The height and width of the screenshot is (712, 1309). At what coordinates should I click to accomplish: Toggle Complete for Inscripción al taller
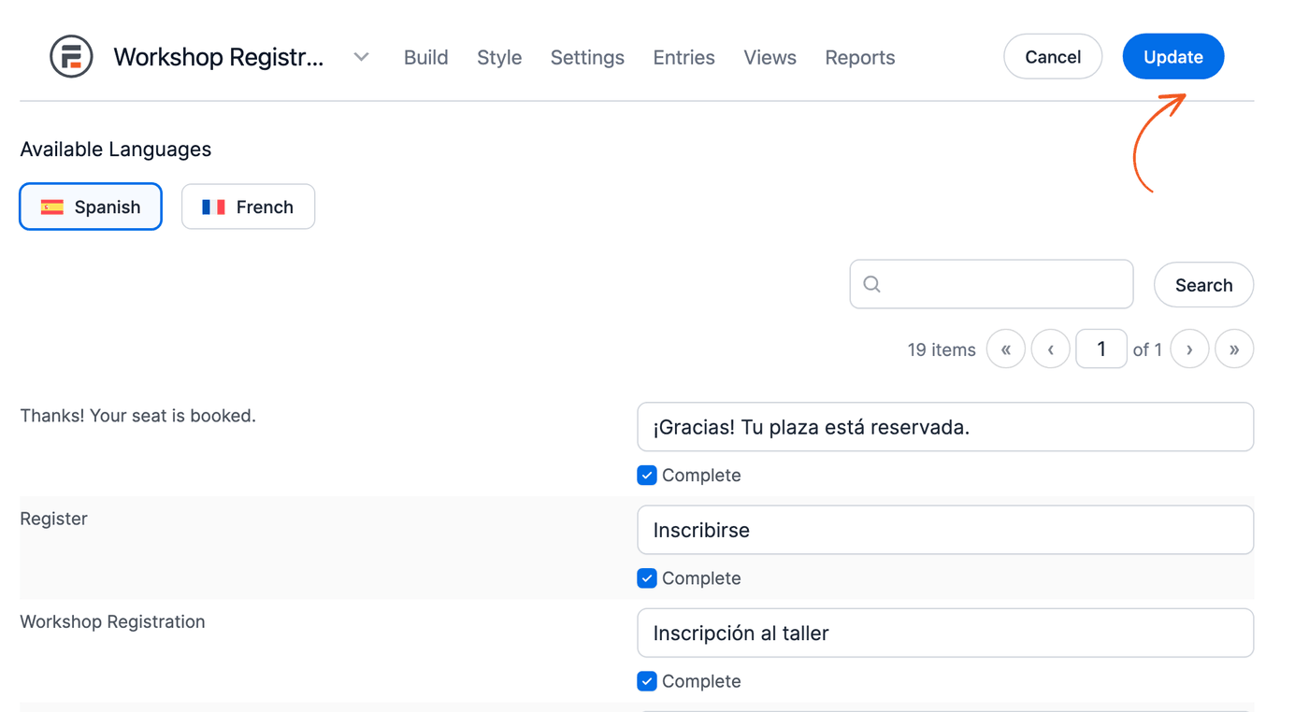tap(647, 681)
